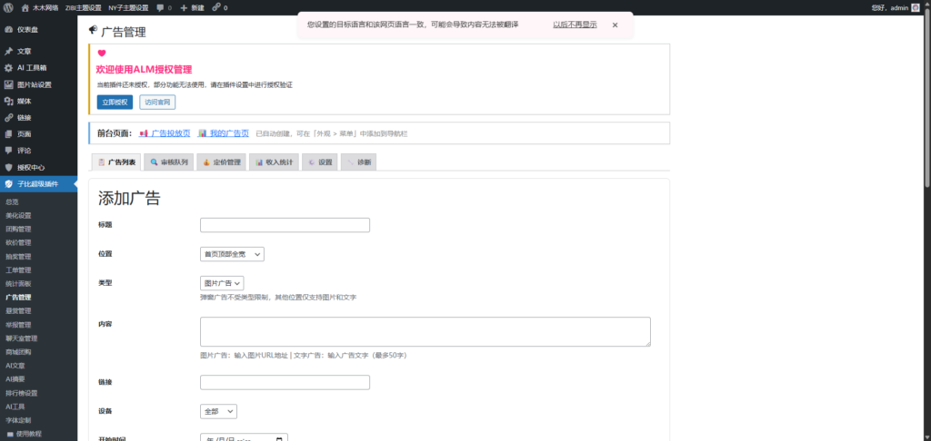Click into the 标题 title input field
Screen dimensions: 931x441
click(285, 225)
